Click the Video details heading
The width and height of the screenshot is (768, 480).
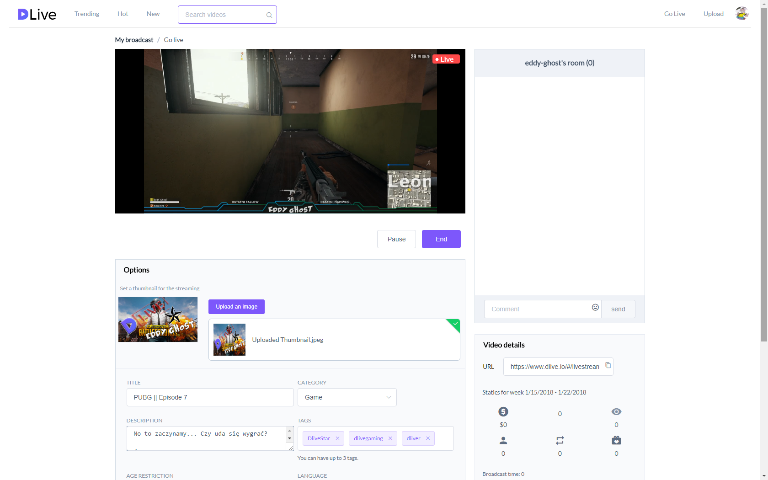tap(504, 345)
